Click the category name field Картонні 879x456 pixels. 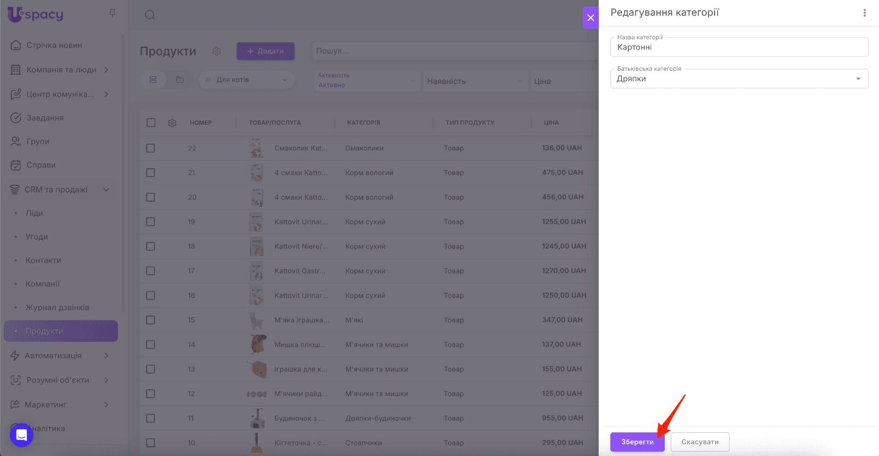click(739, 48)
